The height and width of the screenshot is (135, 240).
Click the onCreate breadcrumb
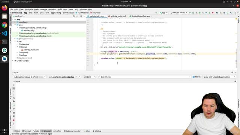[x=96, y=13]
